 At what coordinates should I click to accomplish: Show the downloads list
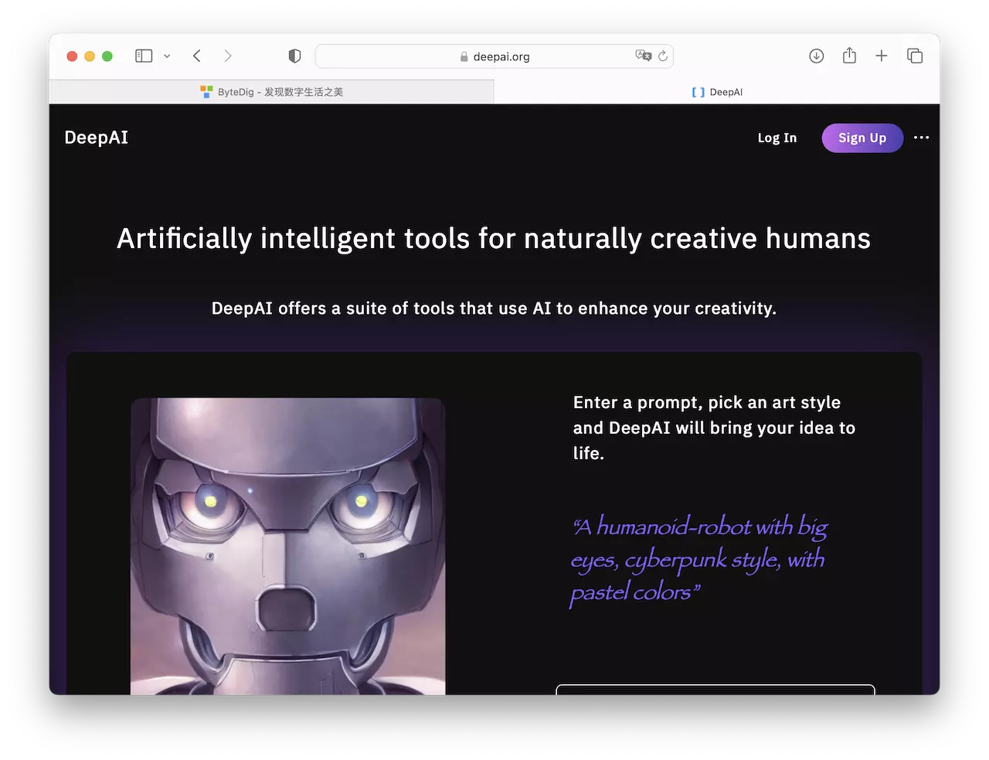(x=817, y=56)
